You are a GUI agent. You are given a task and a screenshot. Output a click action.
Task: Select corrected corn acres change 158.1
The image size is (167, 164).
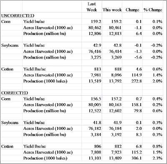137,104
